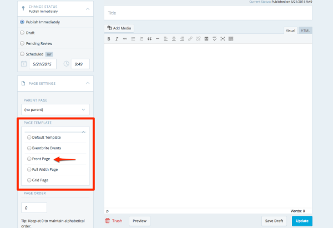
Task: Focus the Title input field
Action: click(x=208, y=13)
